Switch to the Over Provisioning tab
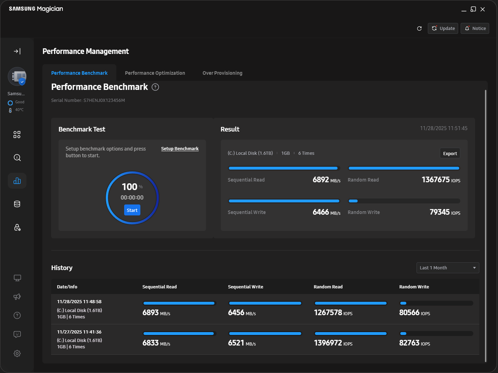This screenshot has width=498, height=373. click(x=222, y=73)
